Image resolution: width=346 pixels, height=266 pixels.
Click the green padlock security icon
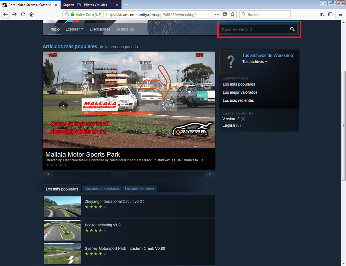click(73, 15)
